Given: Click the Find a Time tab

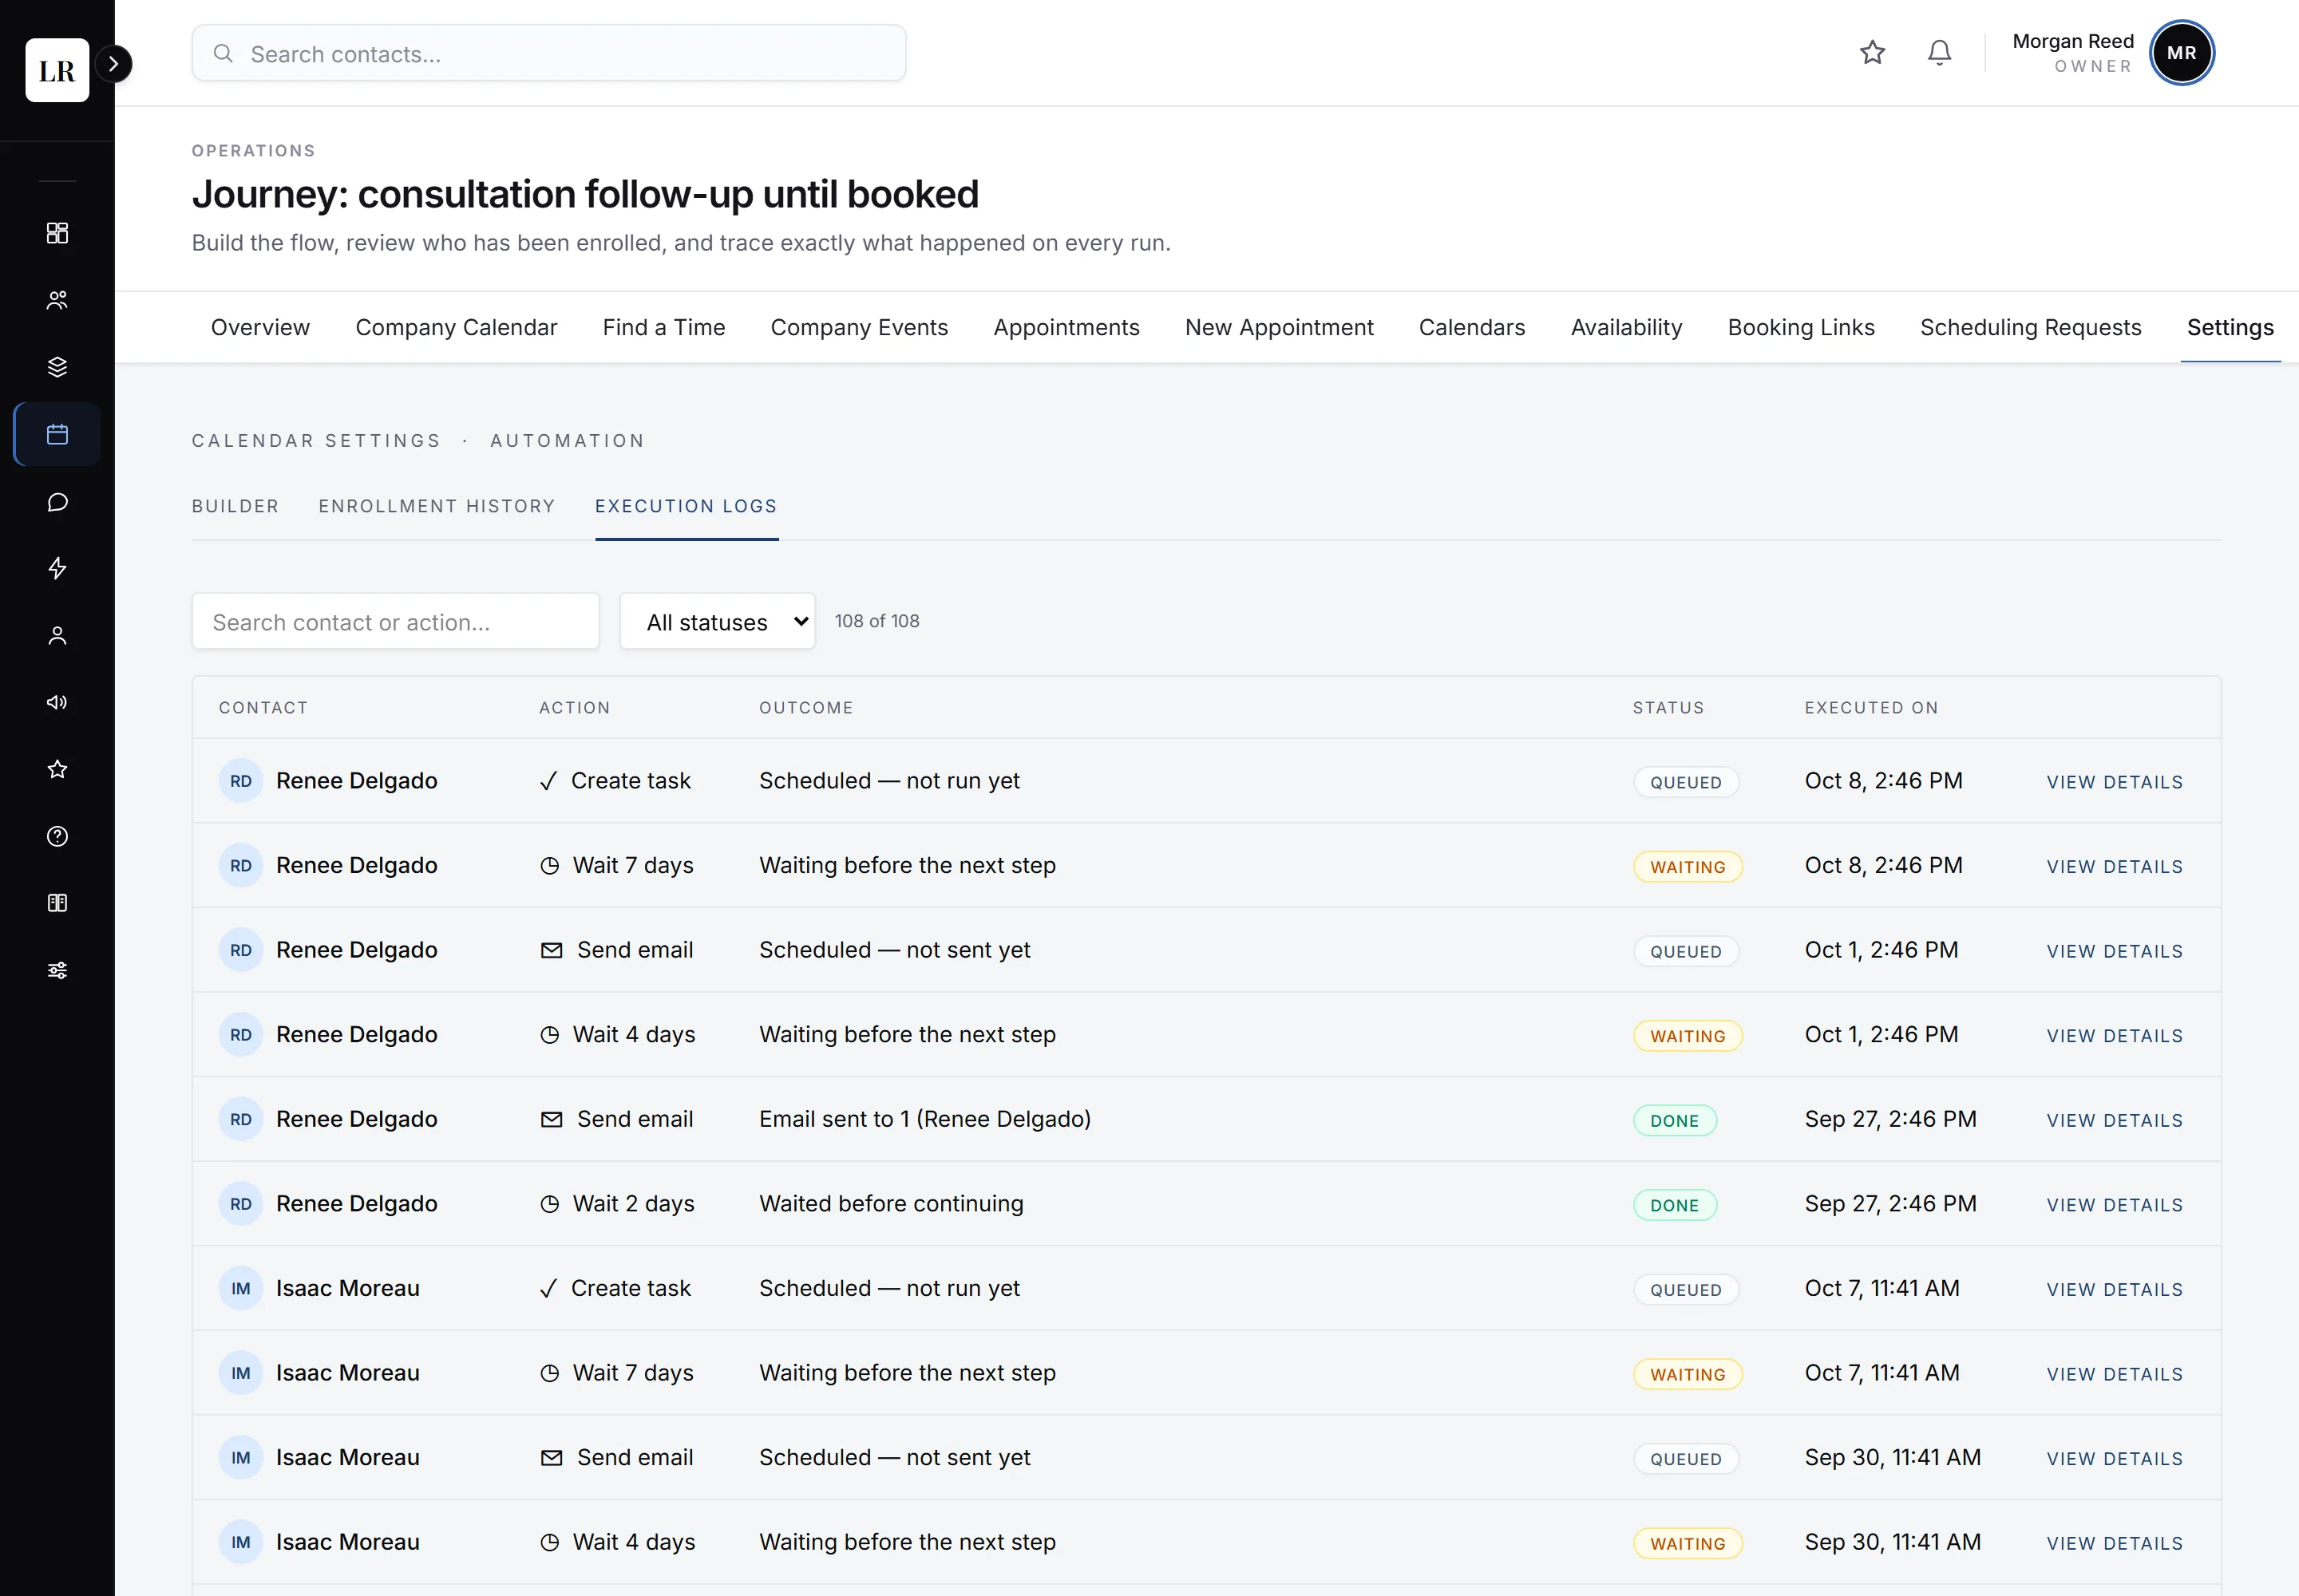Looking at the screenshot, I should coord(663,327).
